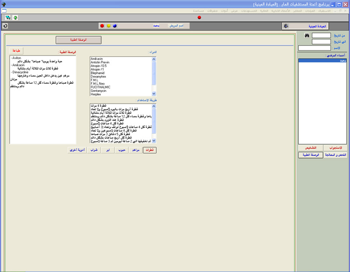Screen dimensions: 350x272
Task: Click the first toolbar icon beside the globe
Action: [8, 17]
